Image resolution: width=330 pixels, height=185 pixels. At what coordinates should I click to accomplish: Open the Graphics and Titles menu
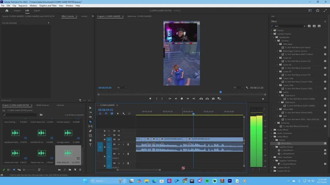point(48,6)
